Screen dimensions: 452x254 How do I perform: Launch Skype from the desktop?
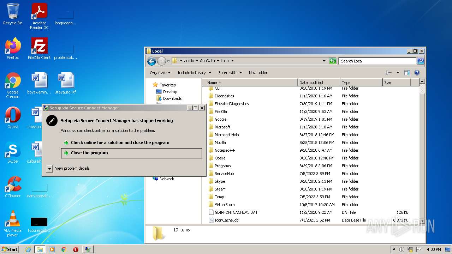(x=13, y=152)
